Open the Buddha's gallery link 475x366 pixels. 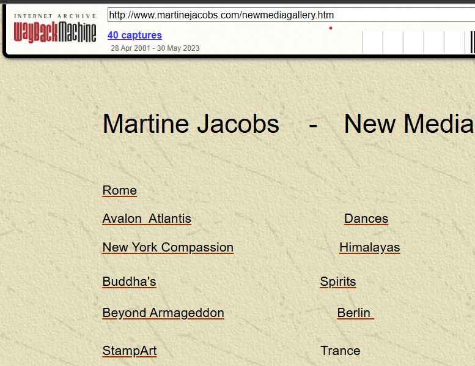point(129,282)
